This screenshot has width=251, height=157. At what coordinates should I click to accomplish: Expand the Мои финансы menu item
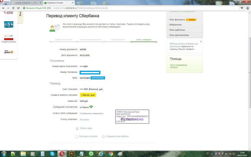point(177,20)
